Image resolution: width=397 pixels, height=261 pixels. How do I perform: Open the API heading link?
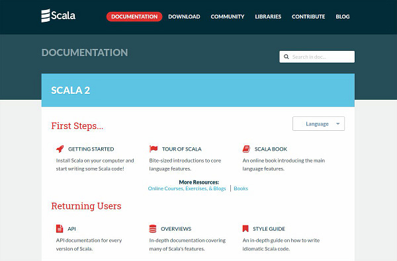click(x=71, y=229)
